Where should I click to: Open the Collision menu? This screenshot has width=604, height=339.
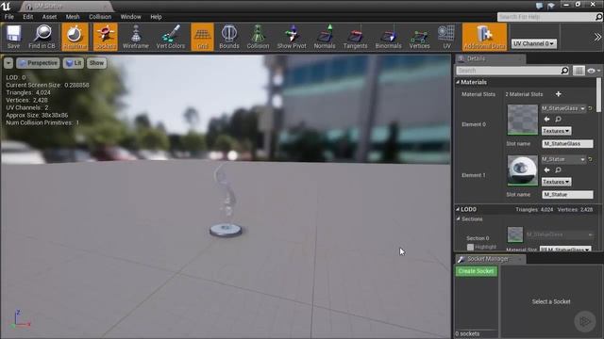[x=100, y=17]
